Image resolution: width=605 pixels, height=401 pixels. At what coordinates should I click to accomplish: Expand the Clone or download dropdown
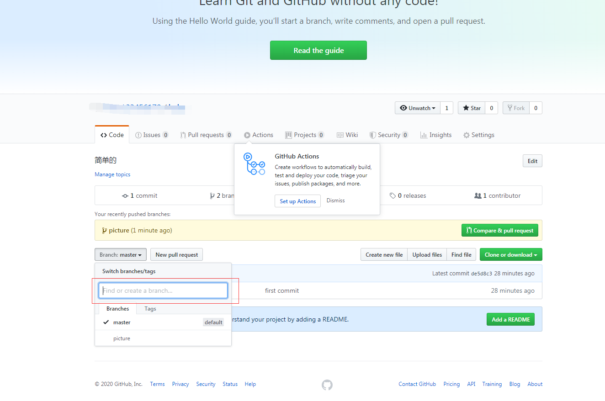point(511,255)
